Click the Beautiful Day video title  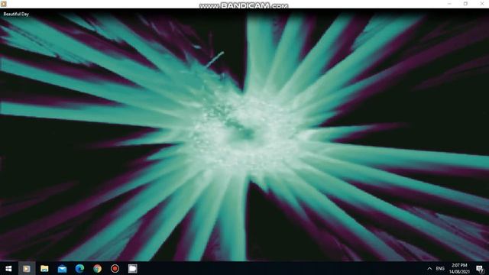[x=16, y=14]
